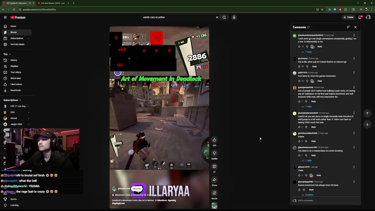The width and height of the screenshot is (375, 211).
Task: Like the c4veman comment
Action: tap(299, 67)
